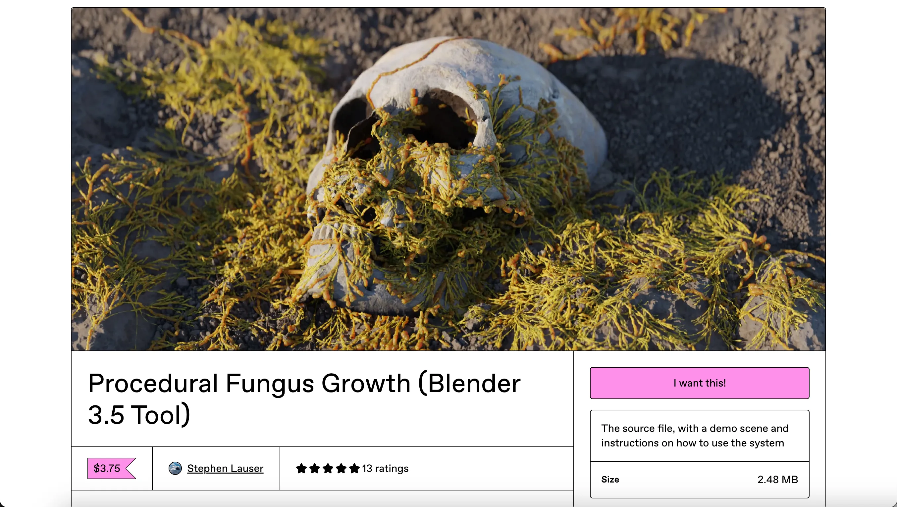Screen dimensions: 897x507
Task: Click the 13 ratings text
Action: [385, 468]
